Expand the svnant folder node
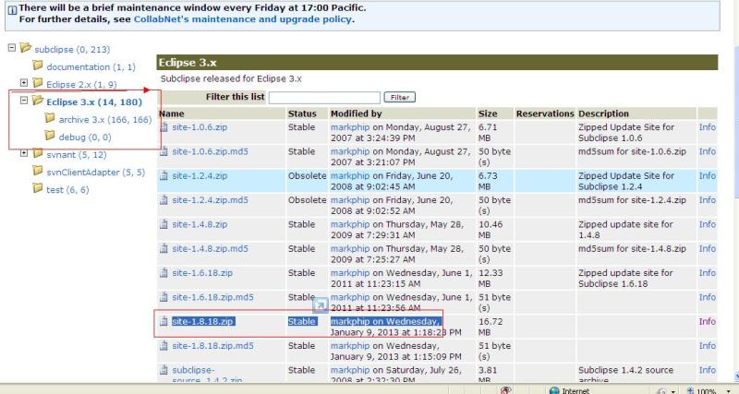 pyautogui.click(x=24, y=153)
